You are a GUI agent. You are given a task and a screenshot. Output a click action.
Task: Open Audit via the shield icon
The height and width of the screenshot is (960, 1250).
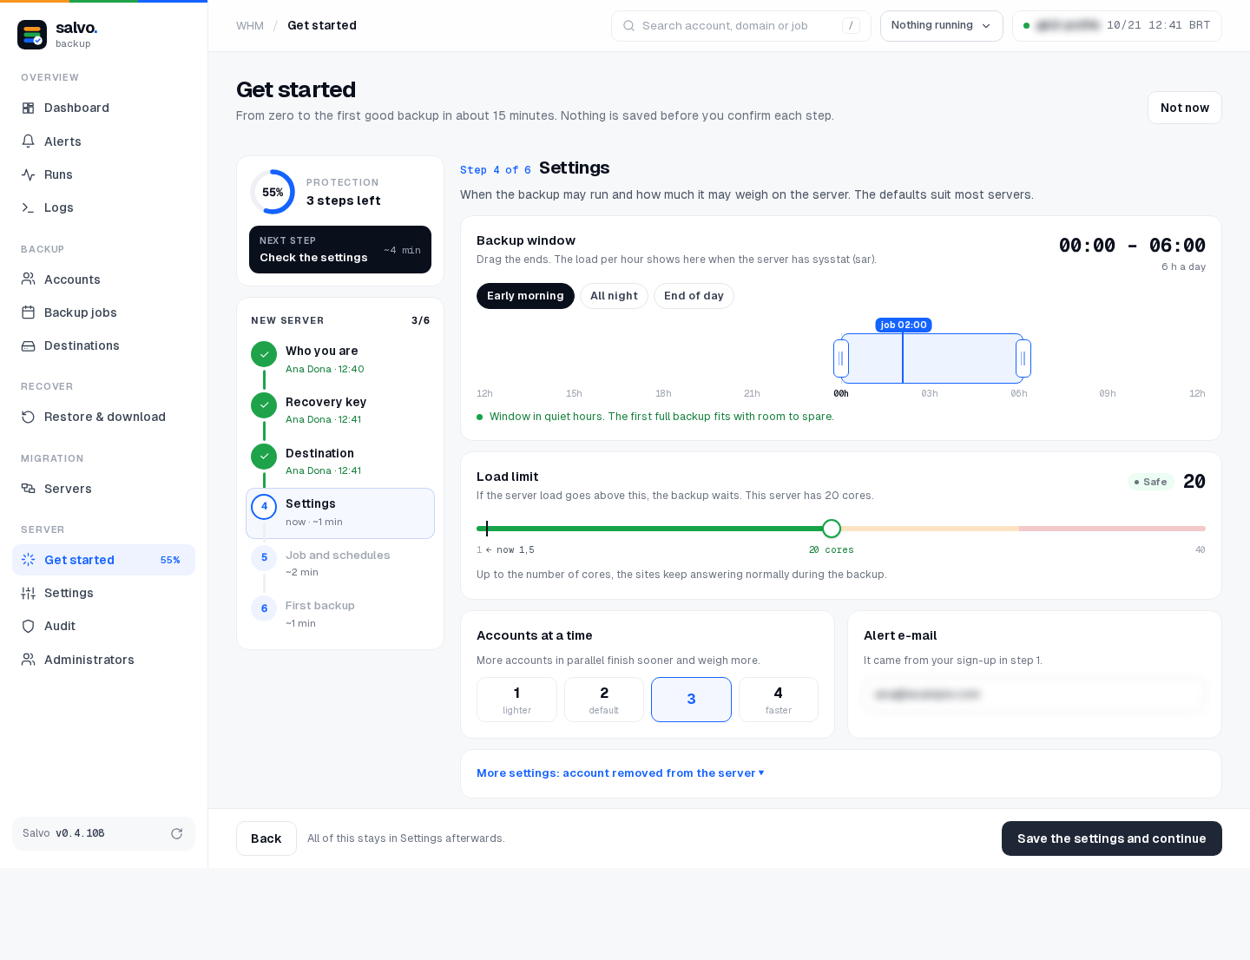point(28,626)
